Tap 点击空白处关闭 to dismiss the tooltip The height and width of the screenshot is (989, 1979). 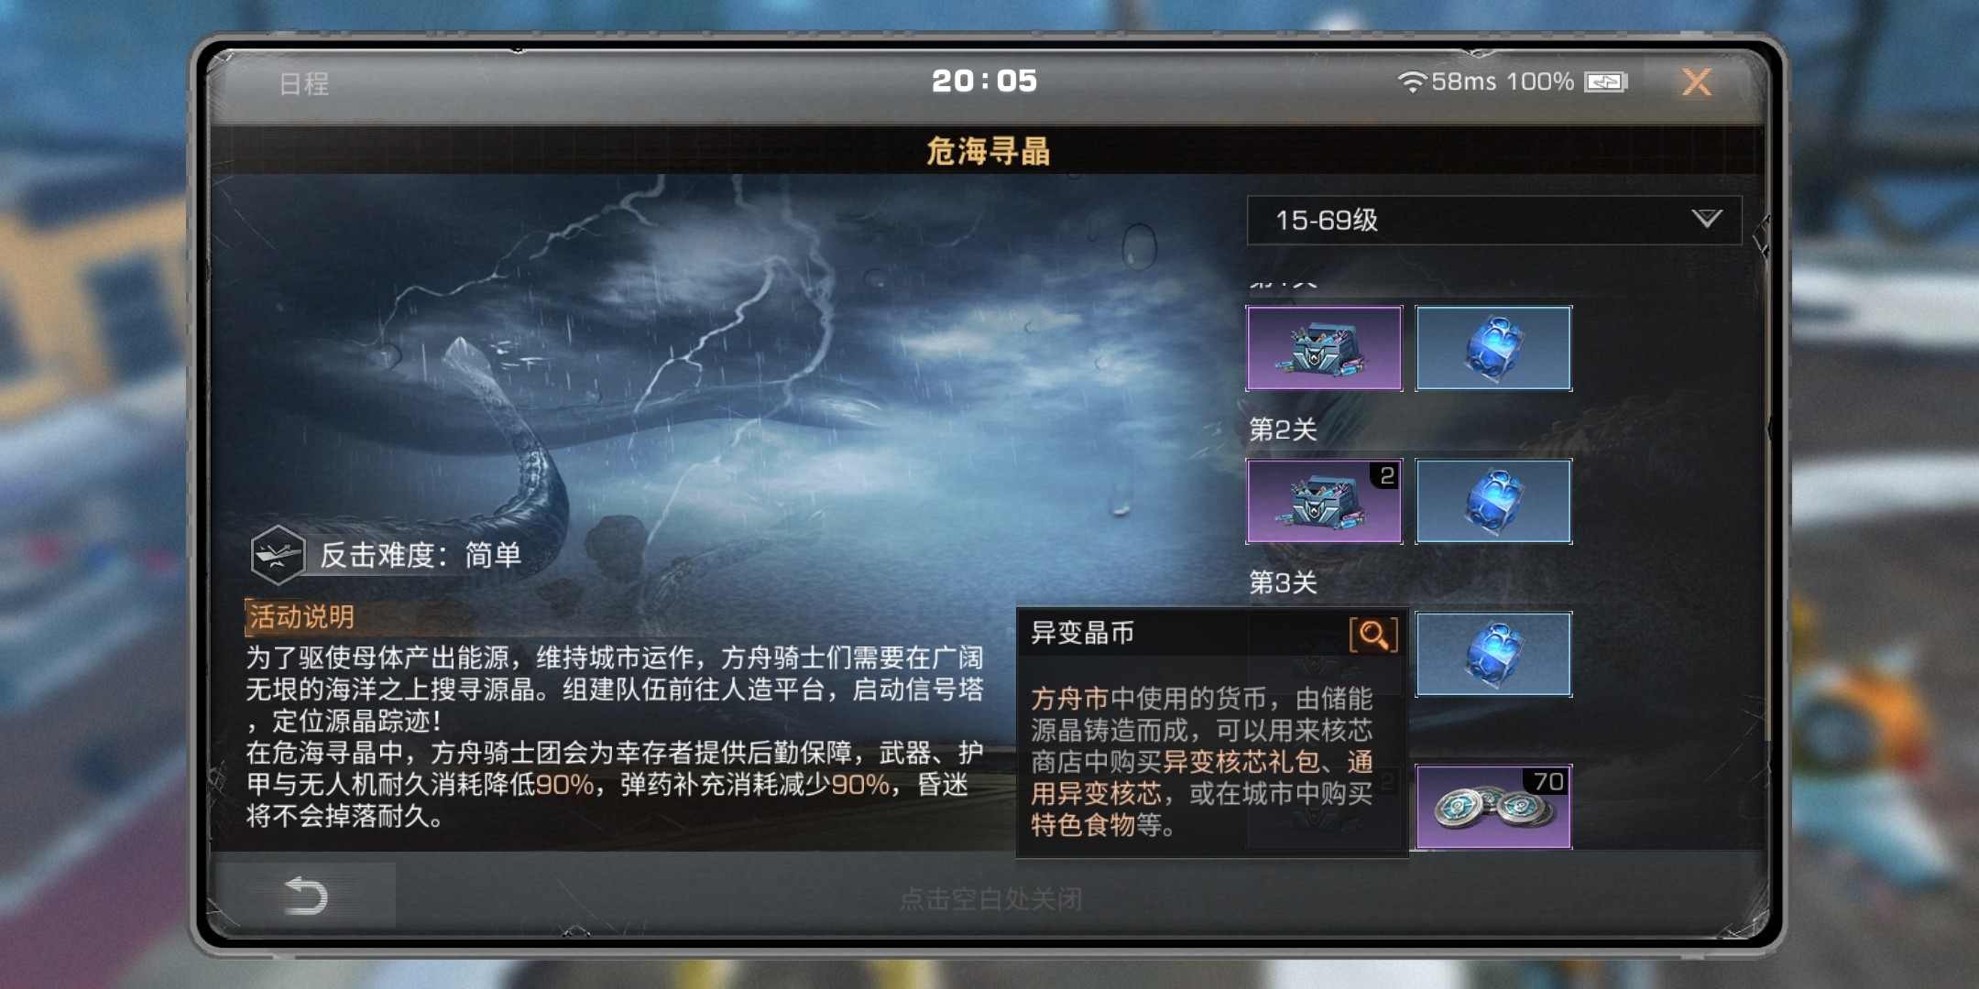coord(990,899)
